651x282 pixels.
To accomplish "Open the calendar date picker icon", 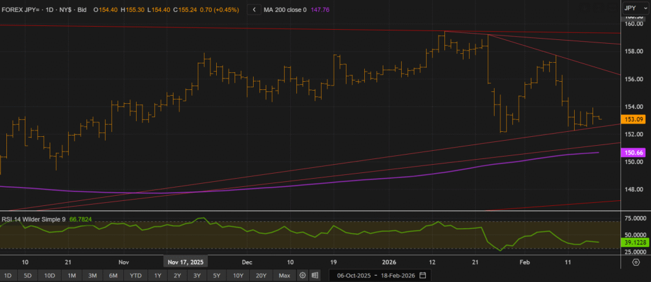I will click(x=423, y=276).
